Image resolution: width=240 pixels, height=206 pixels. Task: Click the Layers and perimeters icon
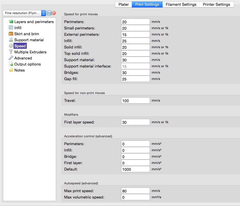11,22
